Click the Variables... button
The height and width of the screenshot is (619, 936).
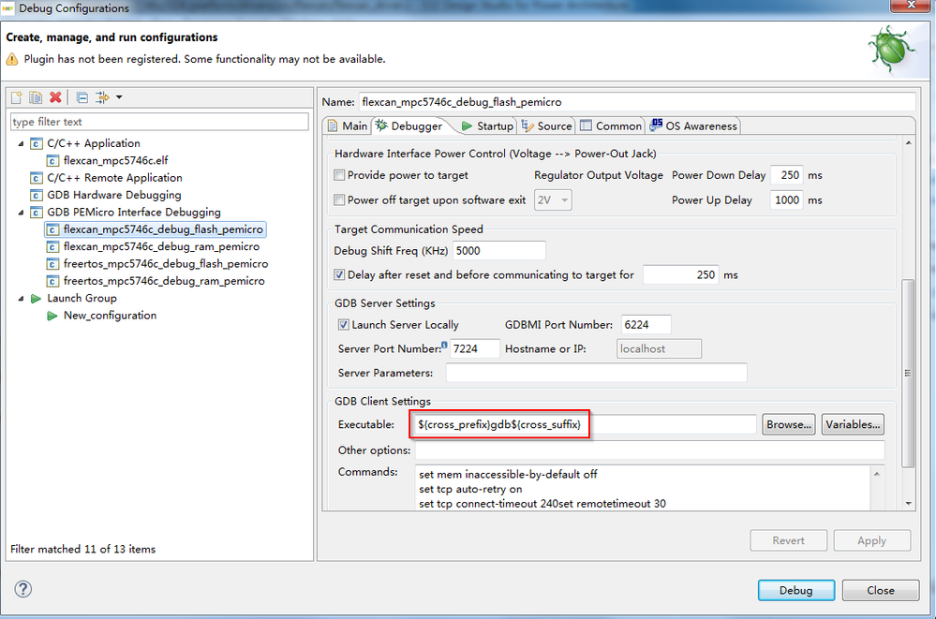tap(853, 424)
